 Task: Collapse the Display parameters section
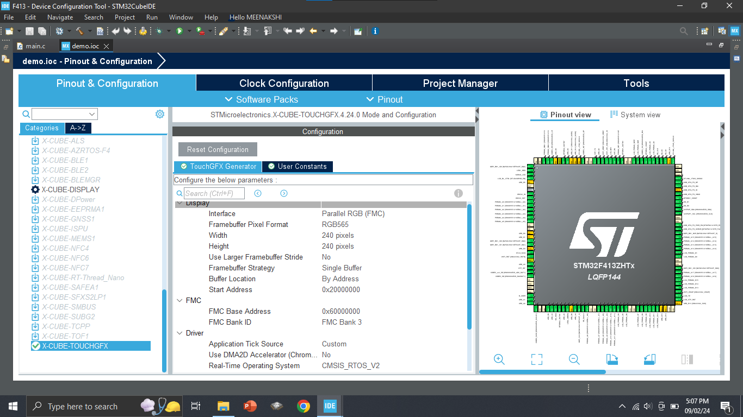[179, 204]
